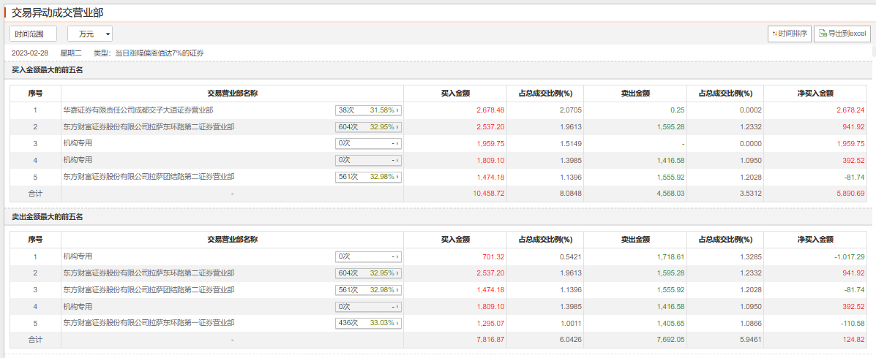Image resolution: width=876 pixels, height=358 pixels.
Task: Export the data via 导出到excel
Action: (x=842, y=34)
